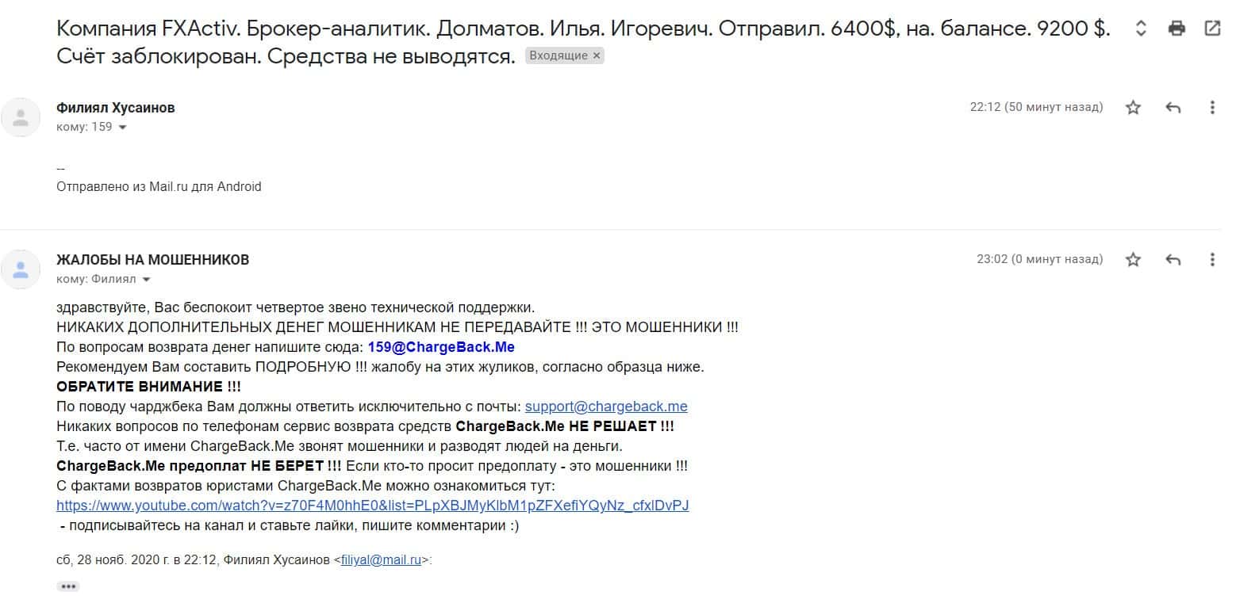Click the filiyal@mail.ru address link
Image resolution: width=1236 pixels, height=607 pixels.
point(381,560)
